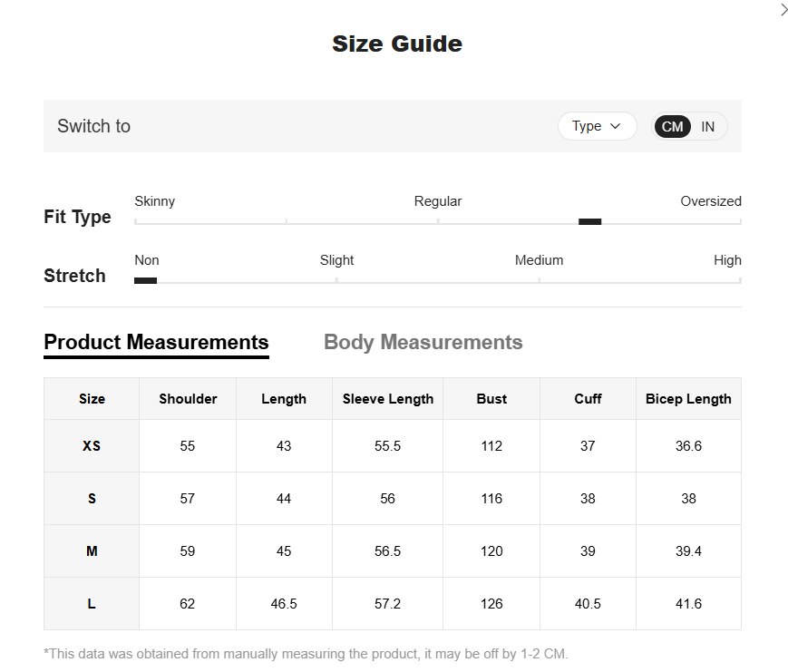Select the L size row label

pos(92,604)
